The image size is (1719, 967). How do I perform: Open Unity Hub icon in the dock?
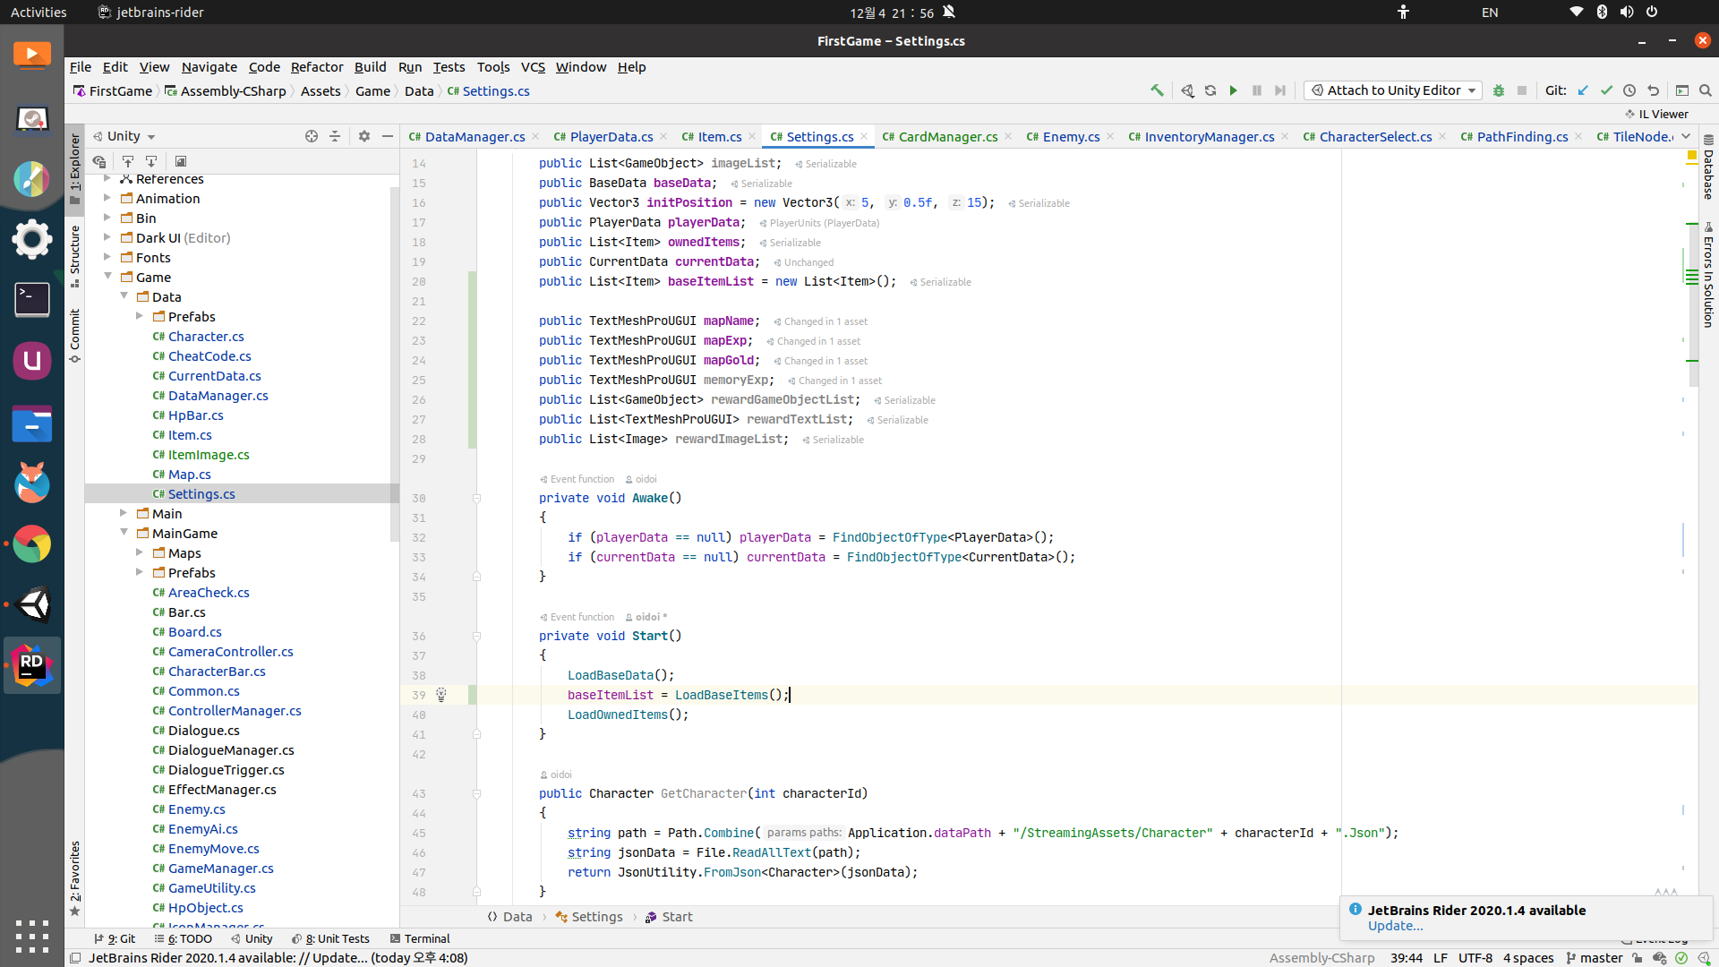click(x=32, y=604)
